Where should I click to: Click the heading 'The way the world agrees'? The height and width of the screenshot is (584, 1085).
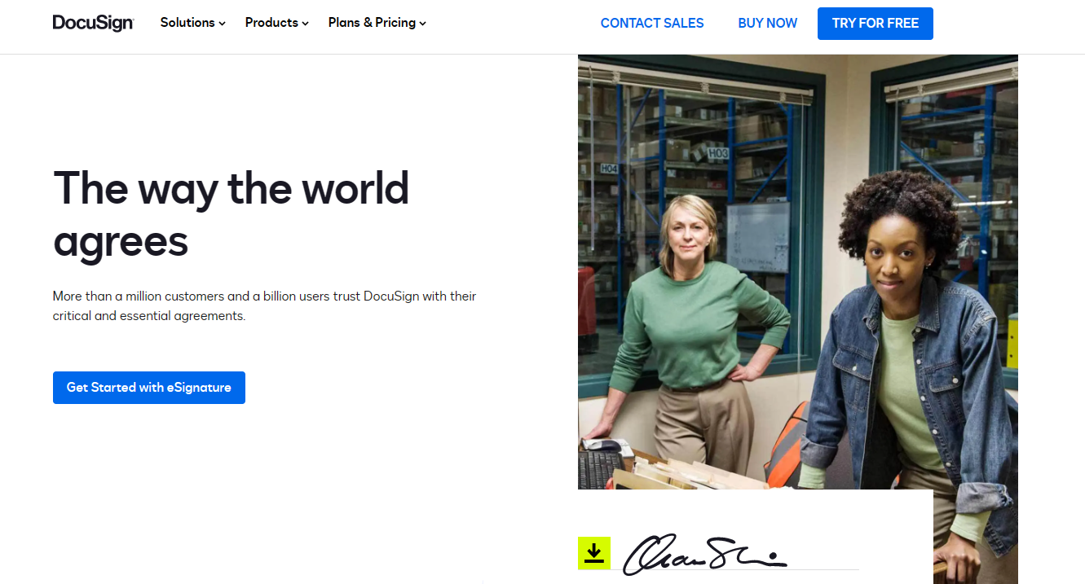tap(232, 214)
